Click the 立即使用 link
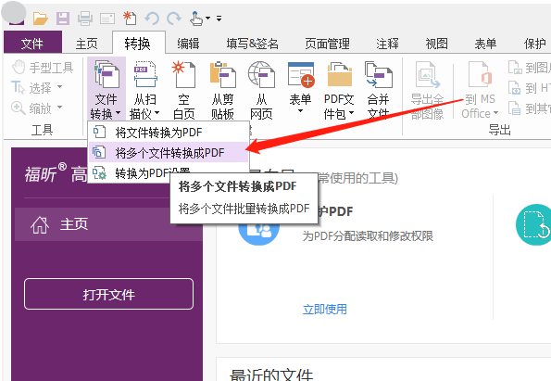This screenshot has height=381, width=551. [325, 309]
